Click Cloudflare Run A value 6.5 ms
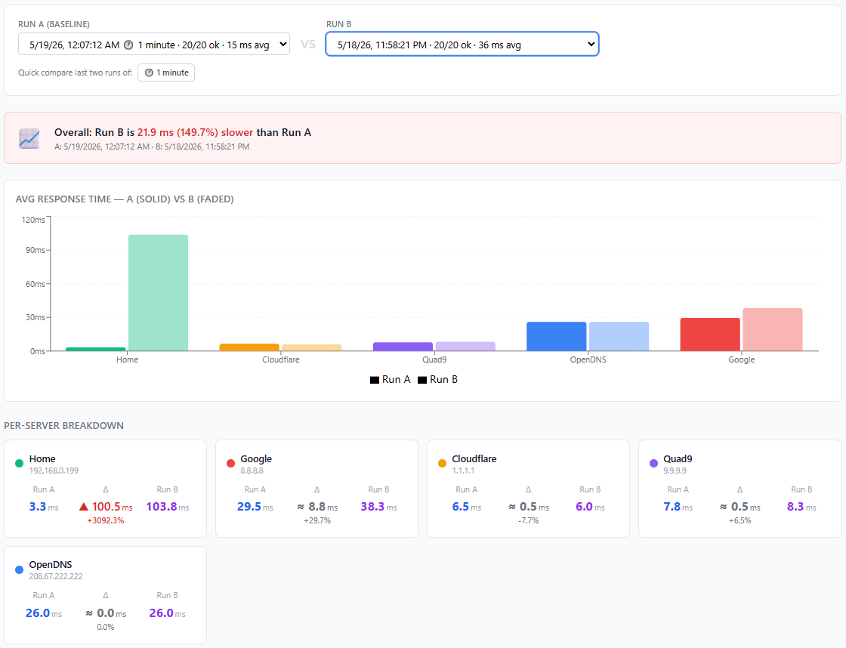The image size is (846, 648). point(467,507)
